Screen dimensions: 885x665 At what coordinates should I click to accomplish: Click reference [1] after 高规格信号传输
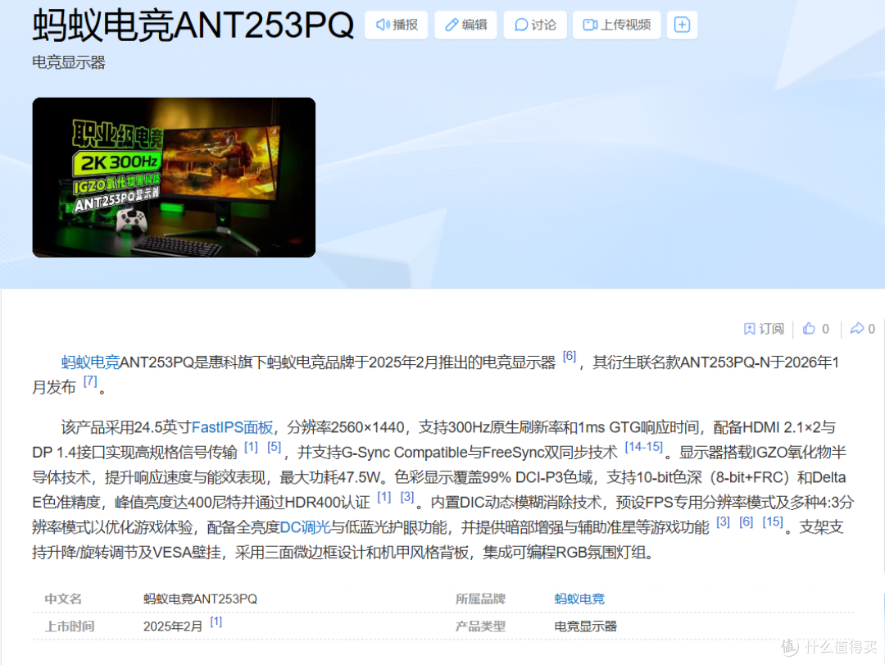pos(252,447)
